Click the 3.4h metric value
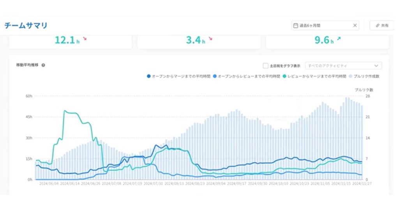Screen dimensions: 399x209 coord(195,40)
